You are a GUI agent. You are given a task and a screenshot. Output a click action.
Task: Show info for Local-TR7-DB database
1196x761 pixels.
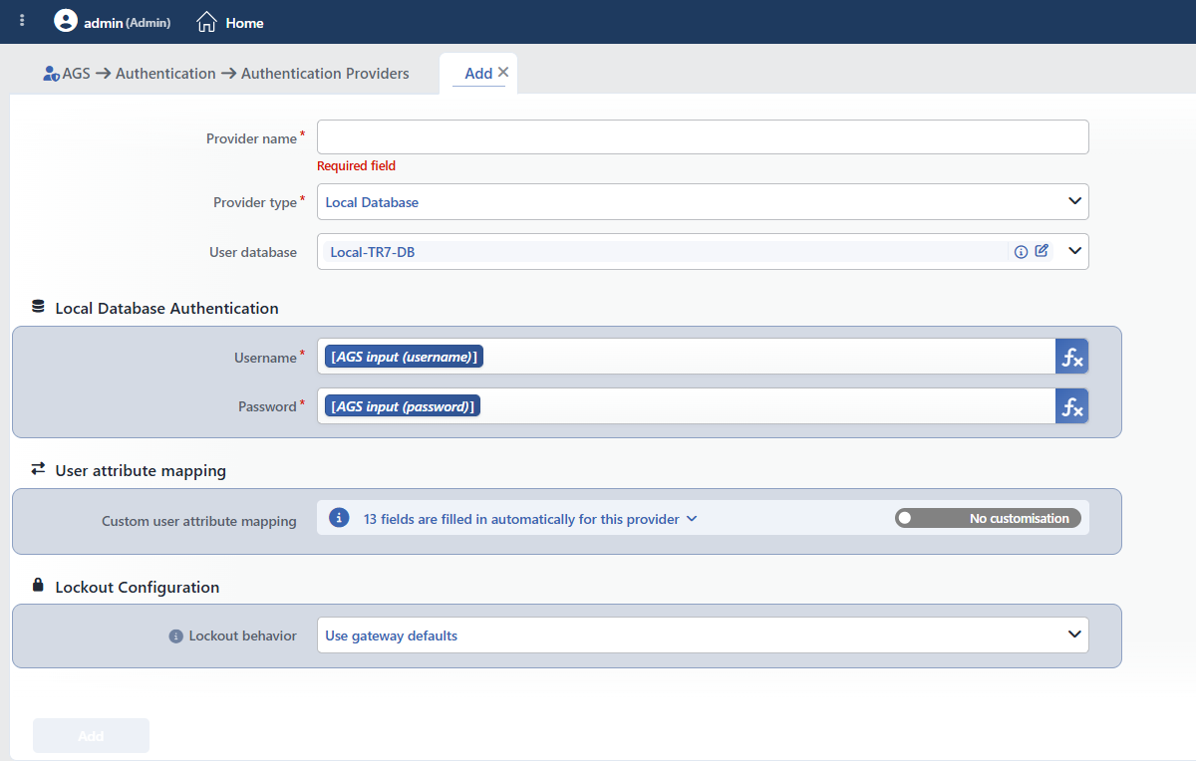coord(1021,252)
